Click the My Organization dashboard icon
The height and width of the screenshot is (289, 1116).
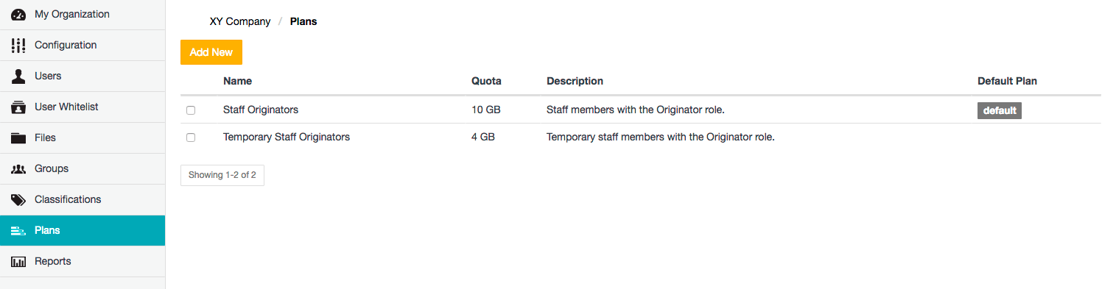click(x=18, y=15)
